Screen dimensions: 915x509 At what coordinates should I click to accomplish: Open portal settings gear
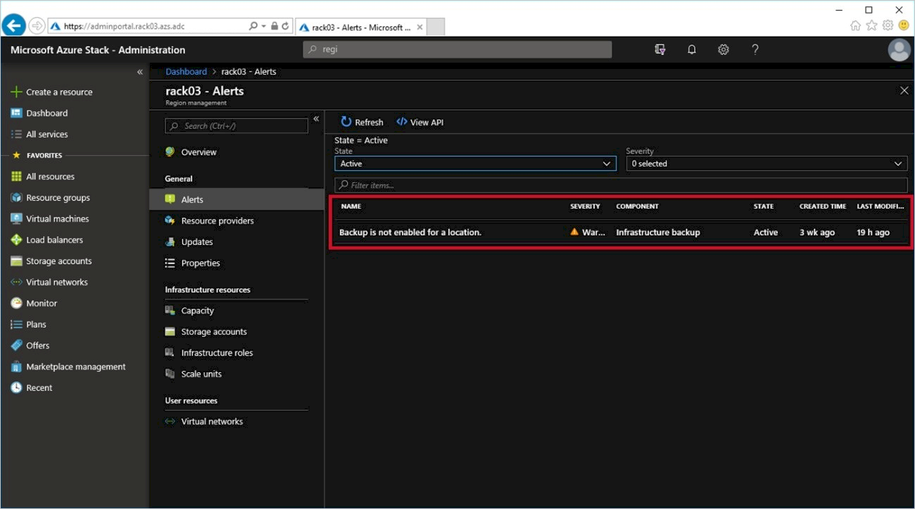(724, 50)
